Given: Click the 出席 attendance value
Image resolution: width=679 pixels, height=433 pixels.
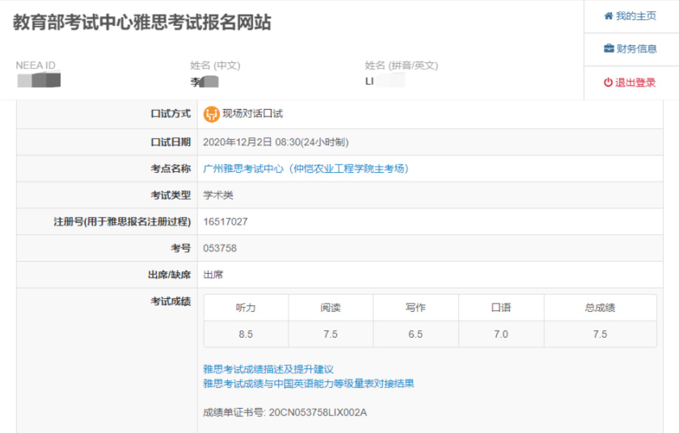Looking at the screenshot, I should pyautogui.click(x=213, y=275).
